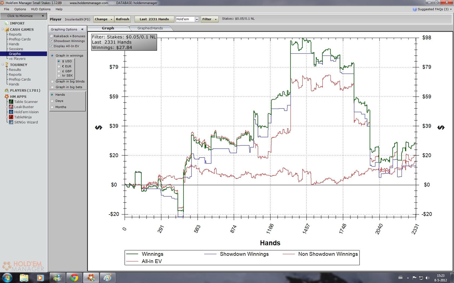Select Graph in big blinds
Screen dimensions: 454x283
pos(52,81)
